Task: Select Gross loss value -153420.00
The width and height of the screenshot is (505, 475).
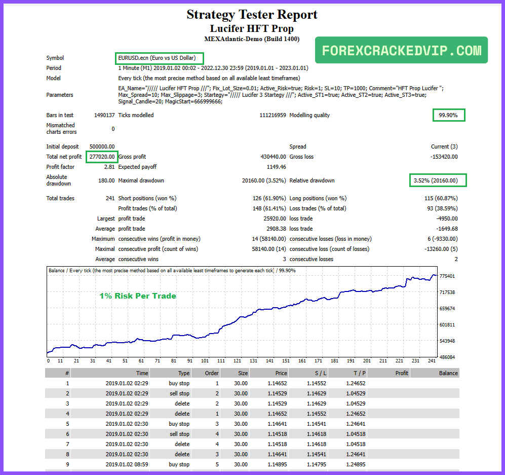Action: (444, 157)
